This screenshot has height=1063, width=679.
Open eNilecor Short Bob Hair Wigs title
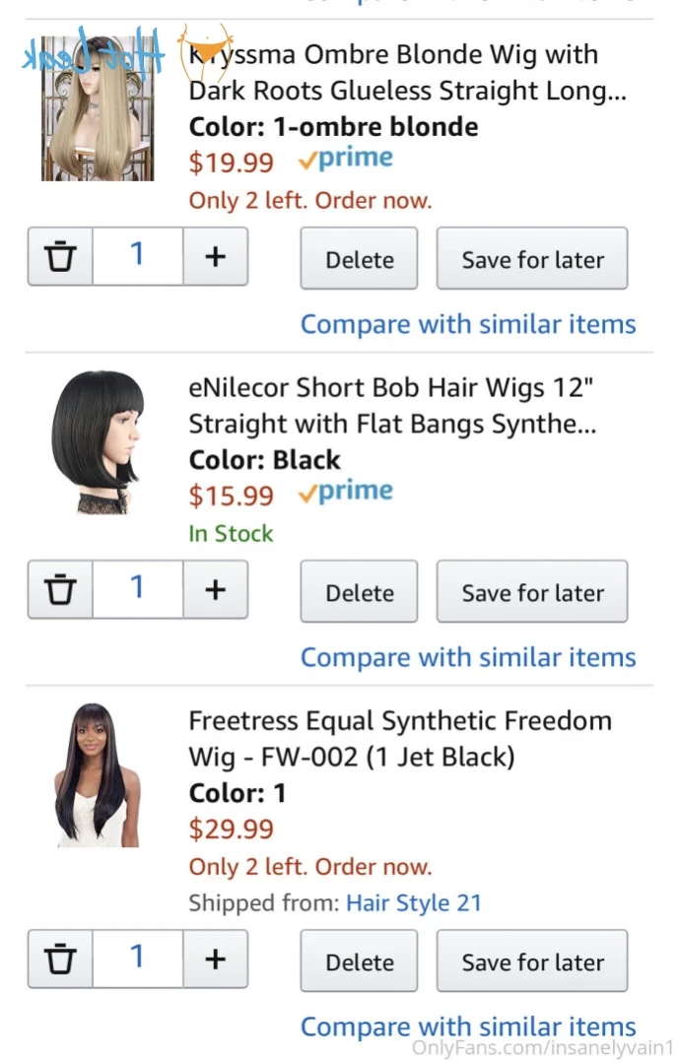[392, 406]
